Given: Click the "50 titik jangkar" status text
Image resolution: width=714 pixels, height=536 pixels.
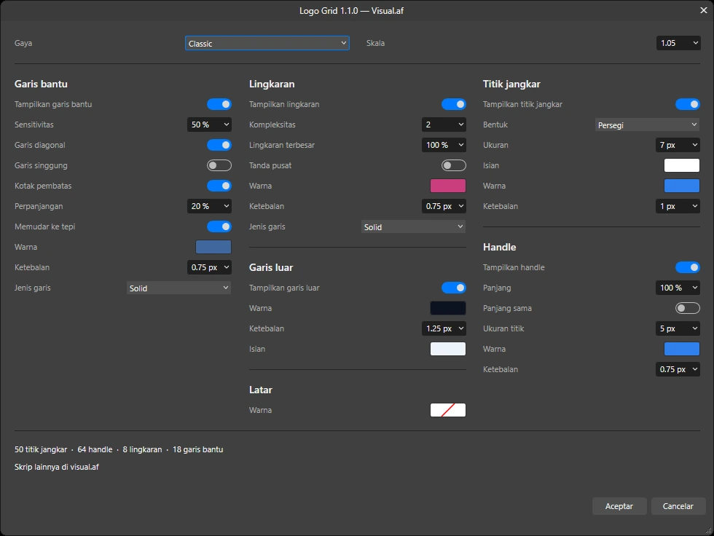Looking at the screenshot, I should pos(41,449).
